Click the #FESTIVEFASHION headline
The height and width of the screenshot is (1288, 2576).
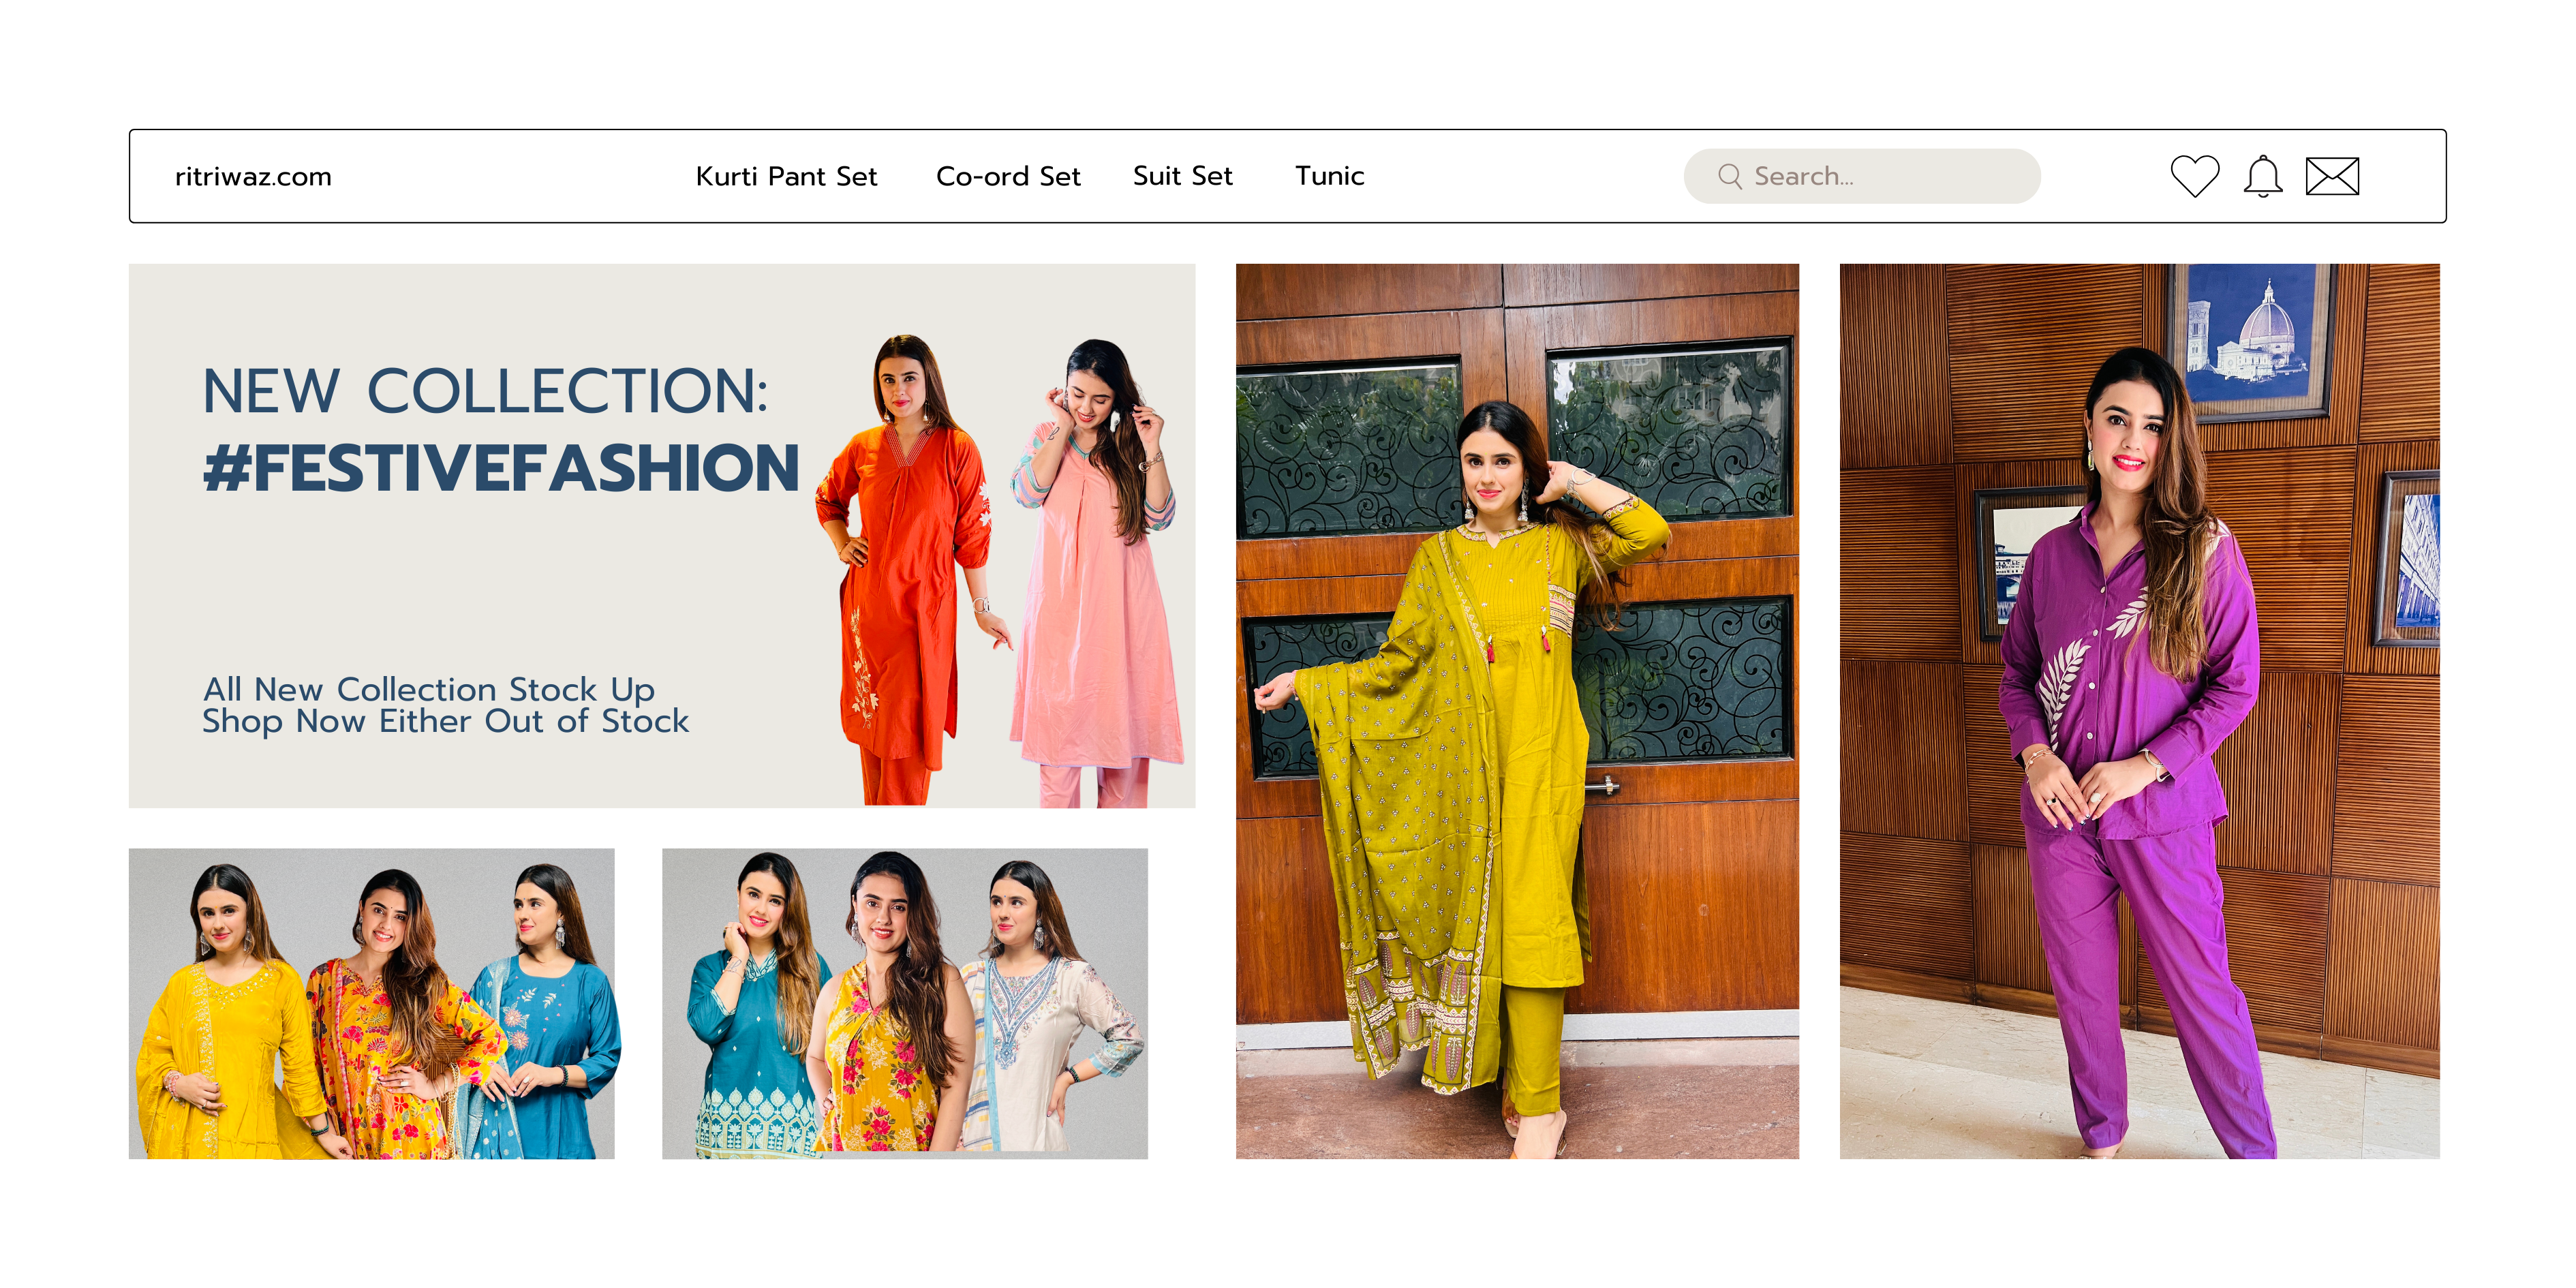click(501, 468)
